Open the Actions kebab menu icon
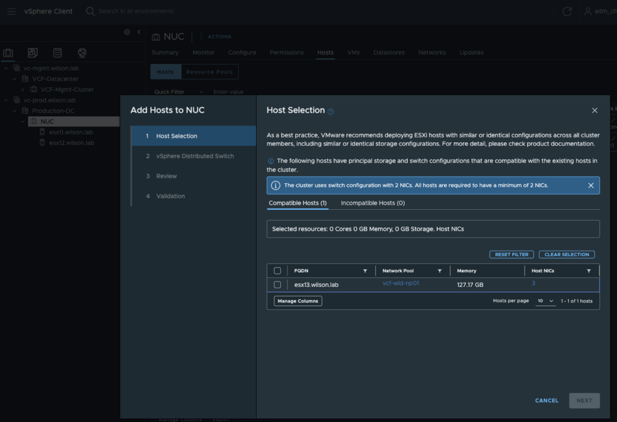617x422 pixels. pos(201,36)
